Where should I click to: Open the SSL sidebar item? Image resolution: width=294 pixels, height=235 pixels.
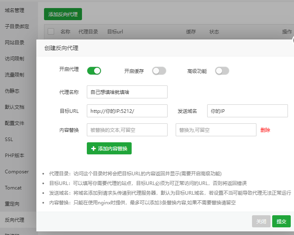(9, 139)
